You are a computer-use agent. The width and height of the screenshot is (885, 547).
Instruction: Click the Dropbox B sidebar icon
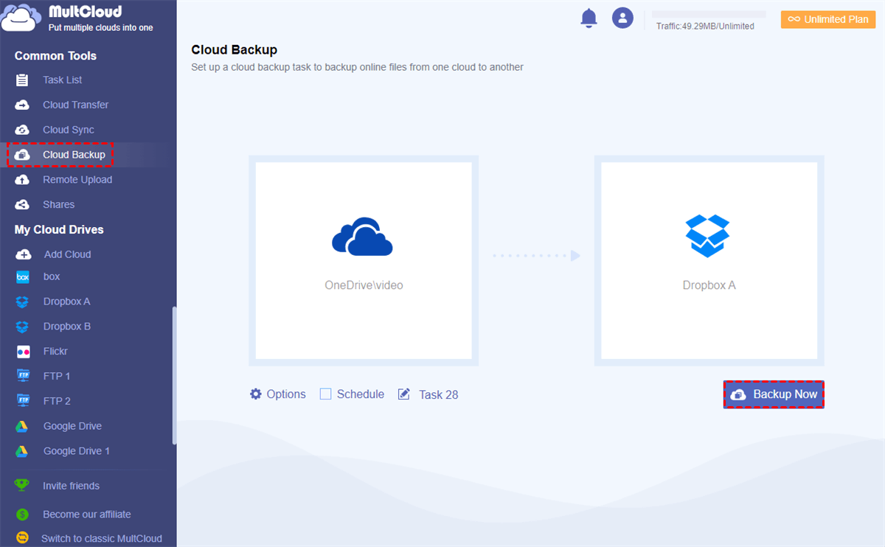(x=23, y=327)
